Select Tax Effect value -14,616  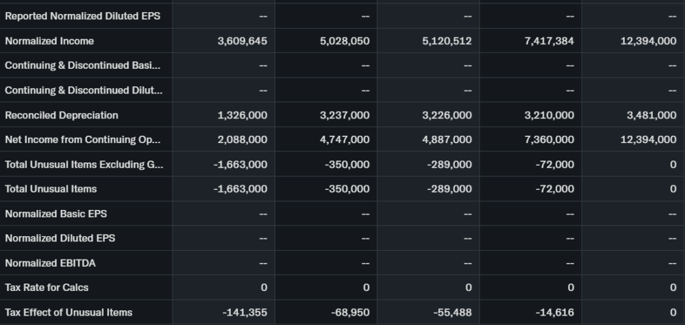click(555, 312)
